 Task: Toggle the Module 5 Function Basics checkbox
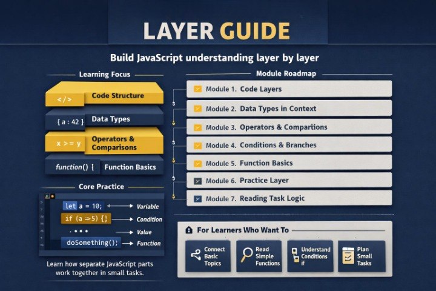(x=197, y=164)
